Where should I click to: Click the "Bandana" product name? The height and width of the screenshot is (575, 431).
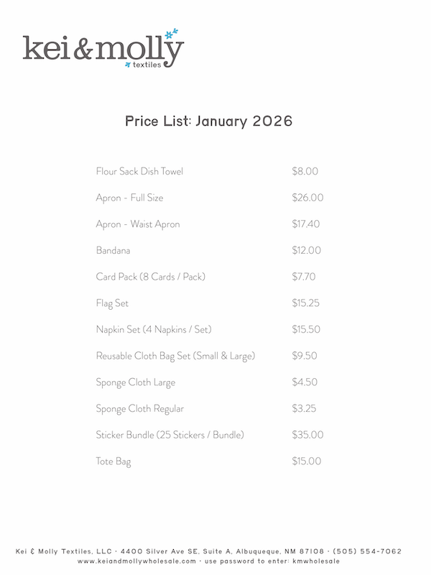click(113, 251)
